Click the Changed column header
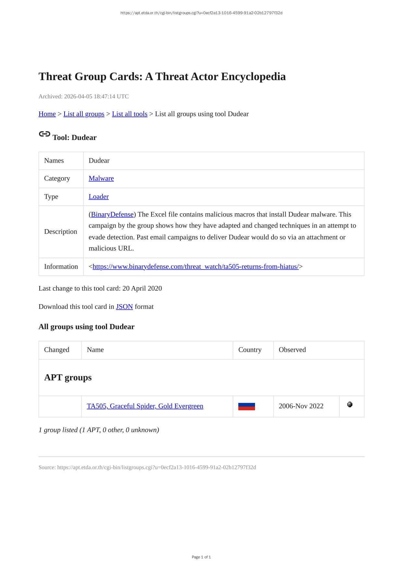 [57, 350]
